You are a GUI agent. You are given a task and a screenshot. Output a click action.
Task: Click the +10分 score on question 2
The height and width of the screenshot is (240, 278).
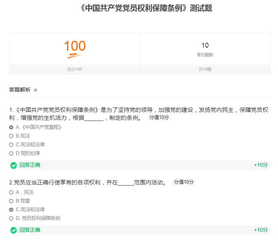[261, 230]
